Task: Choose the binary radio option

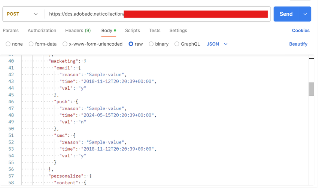Action: [x=151, y=44]
